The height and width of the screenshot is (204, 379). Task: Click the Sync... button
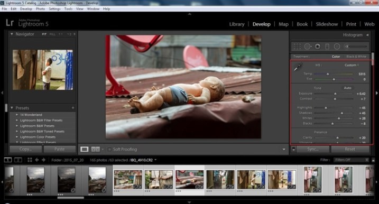313,149
